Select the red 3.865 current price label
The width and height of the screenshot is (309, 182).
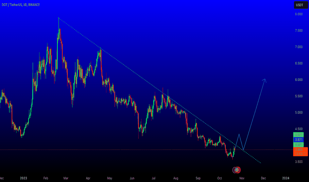[x=300, y=152]
